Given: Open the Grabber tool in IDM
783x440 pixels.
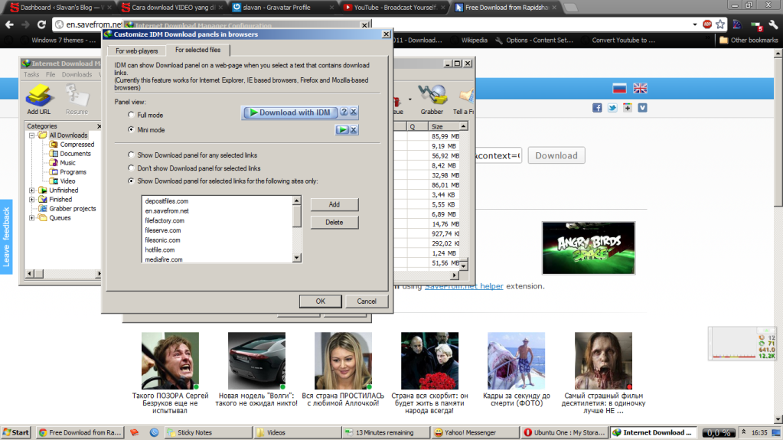Looking at the screenshot, I should pos(432,99).
